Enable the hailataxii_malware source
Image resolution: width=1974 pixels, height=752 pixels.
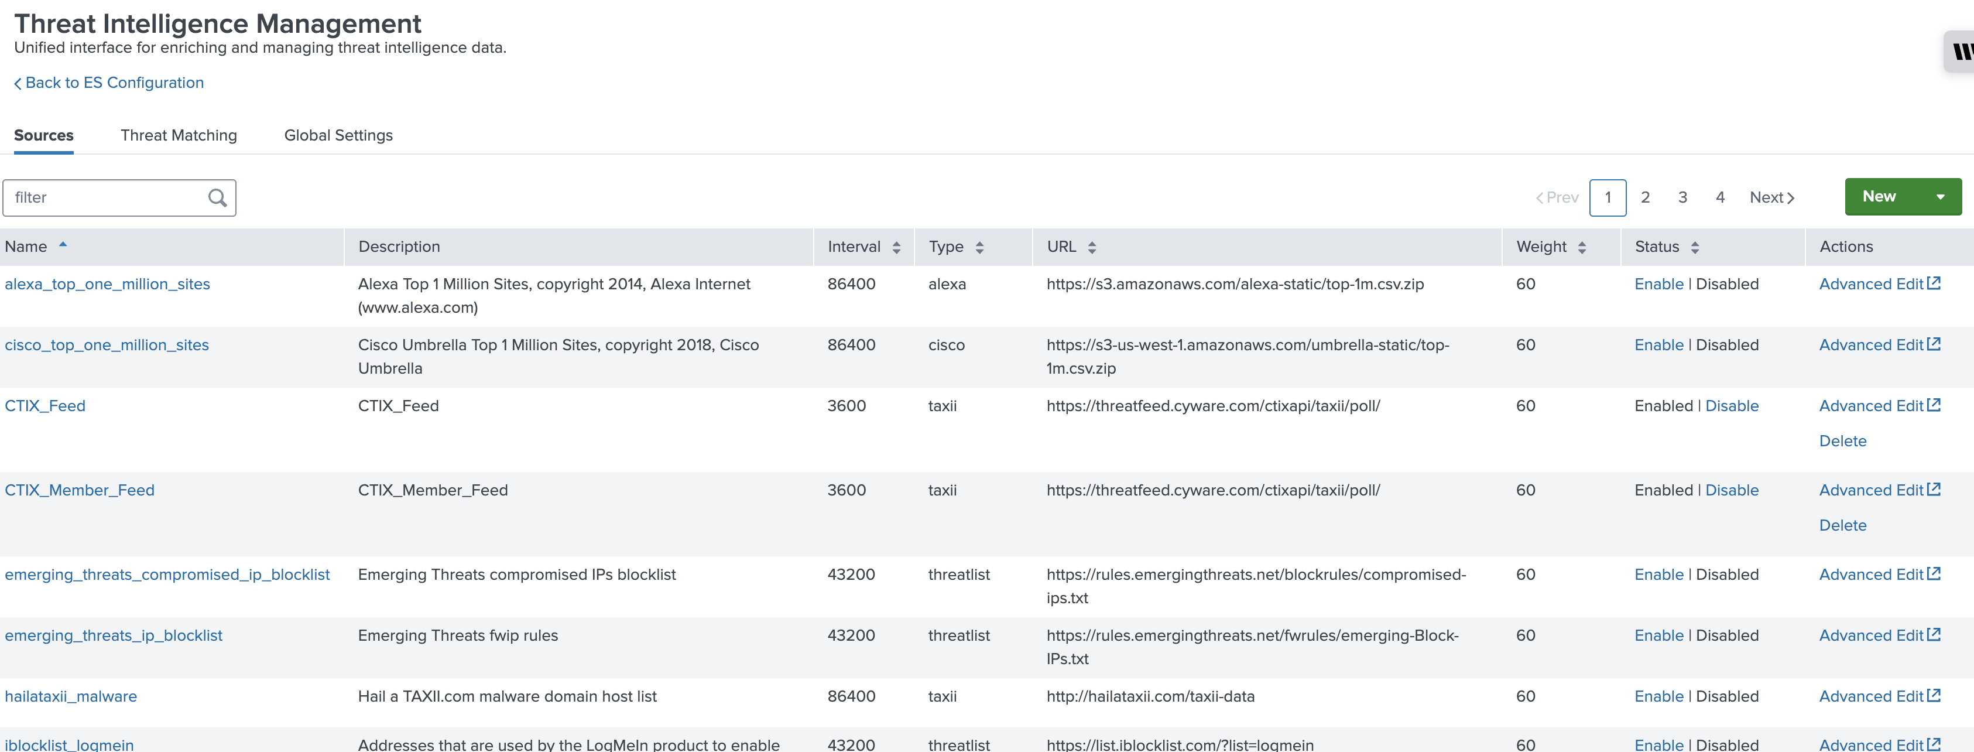(1658, 697)
